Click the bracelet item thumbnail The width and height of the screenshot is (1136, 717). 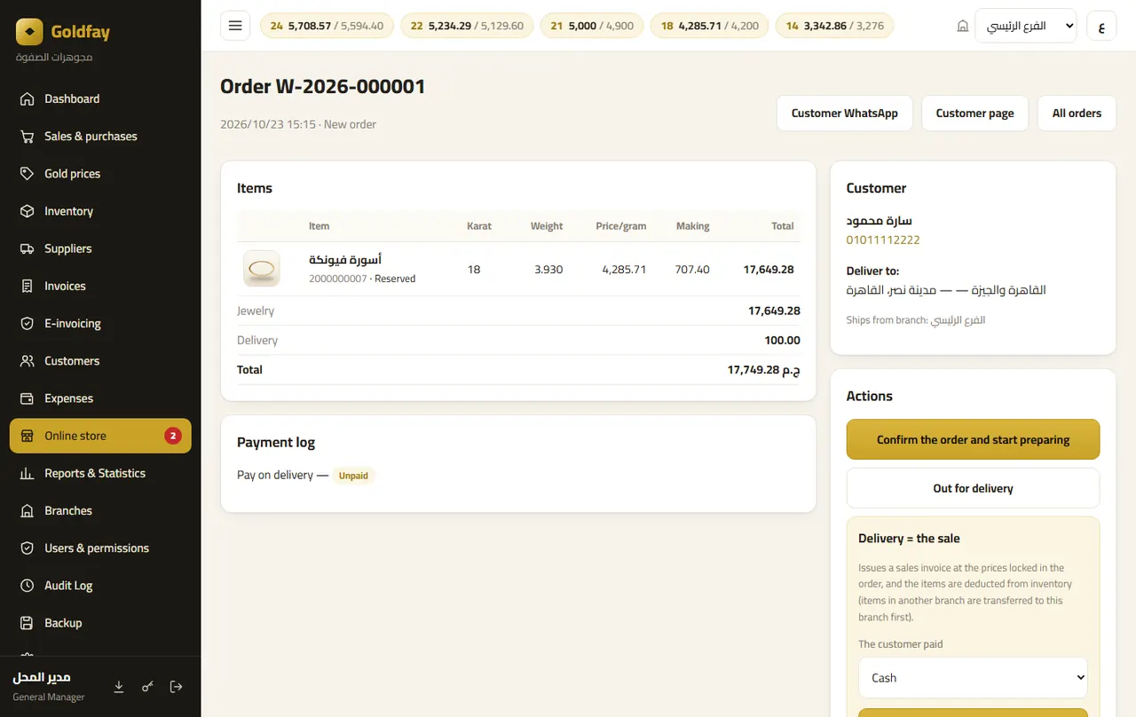pos(262,269)
